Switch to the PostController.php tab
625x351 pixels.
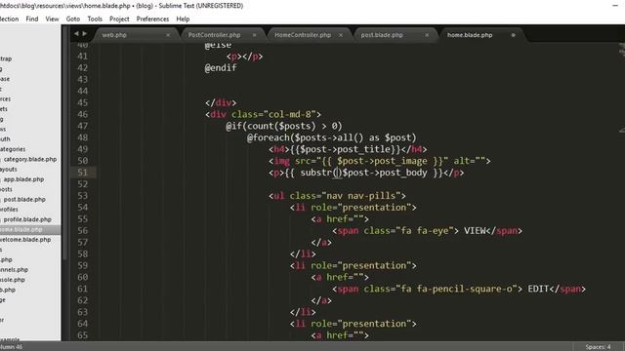[214, 35]
